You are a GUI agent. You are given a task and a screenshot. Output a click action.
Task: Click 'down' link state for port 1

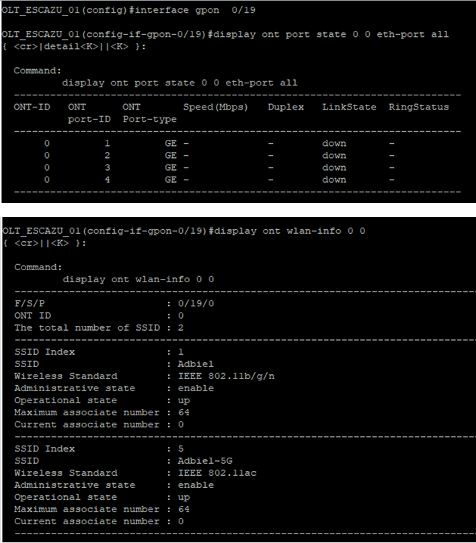[x=334, y=143]
